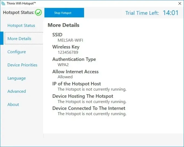Click the status text under IP of the Hotspot Host
The image size is (184, 147).
pyautogui.click(x=92, y=89)
